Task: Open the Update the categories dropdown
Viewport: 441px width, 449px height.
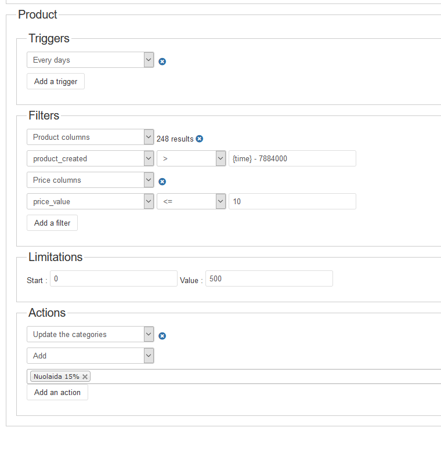Action: (x=90, y=334)
